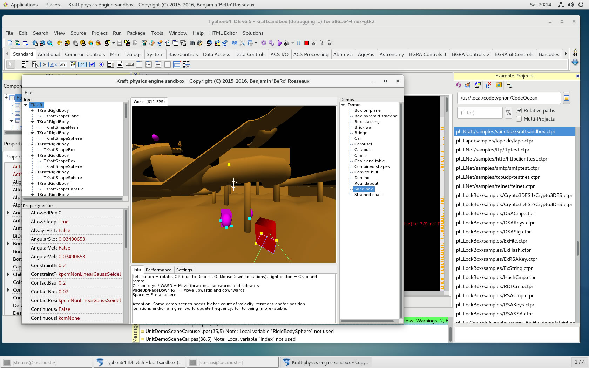Image resolution: width=589 pixels, height=368 pixels.
Task: Click the volume speaker icon in top bar
Action: pos(571,5)
